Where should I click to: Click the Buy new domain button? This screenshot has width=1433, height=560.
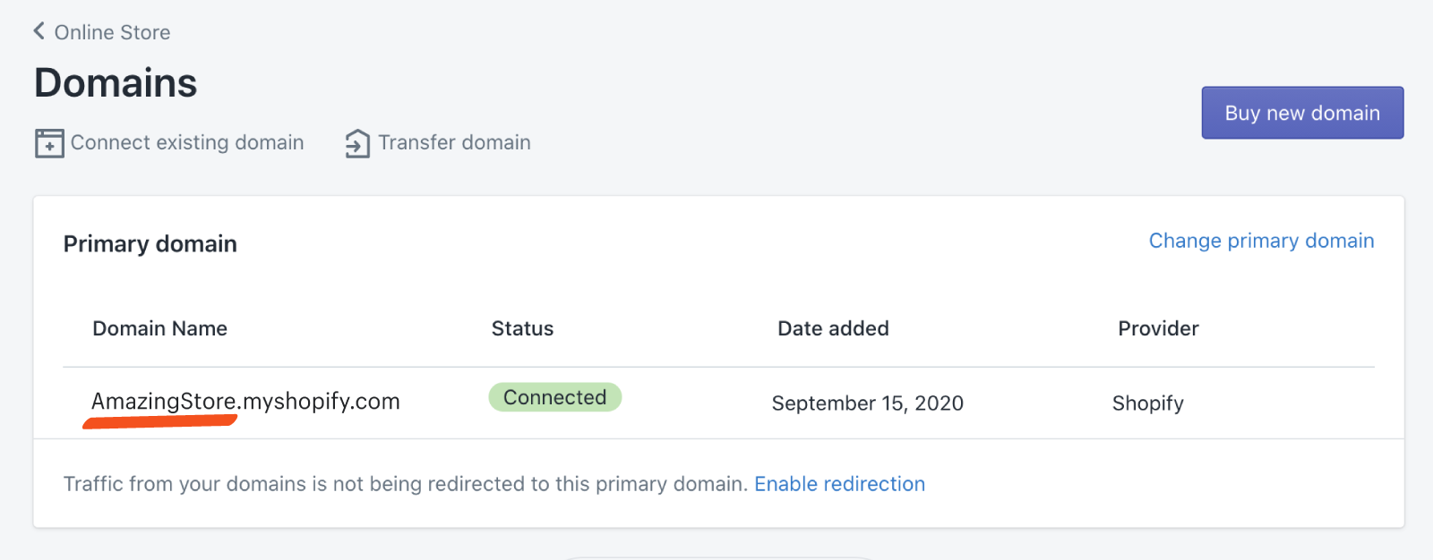click(1302, 113)
